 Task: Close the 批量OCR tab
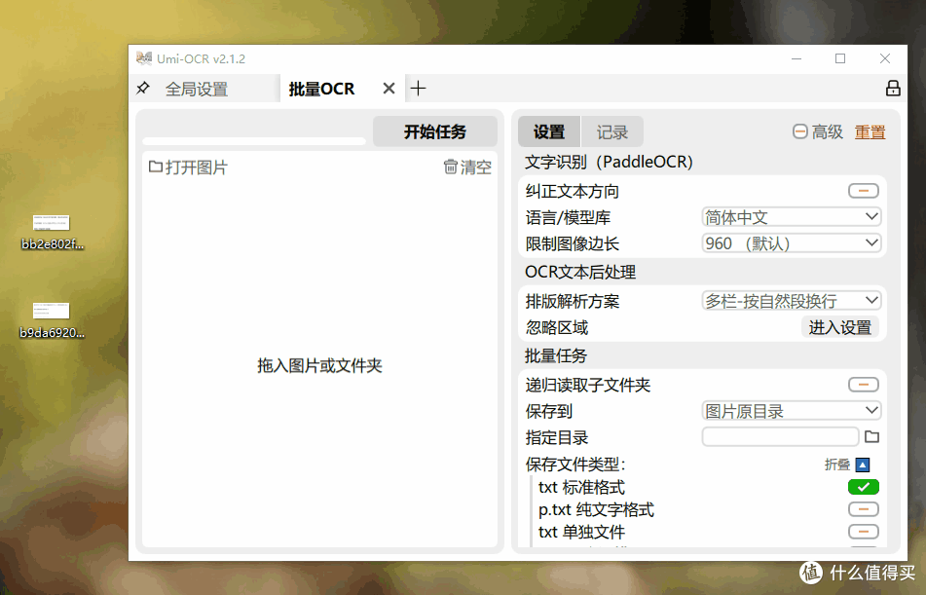point(389,89)
